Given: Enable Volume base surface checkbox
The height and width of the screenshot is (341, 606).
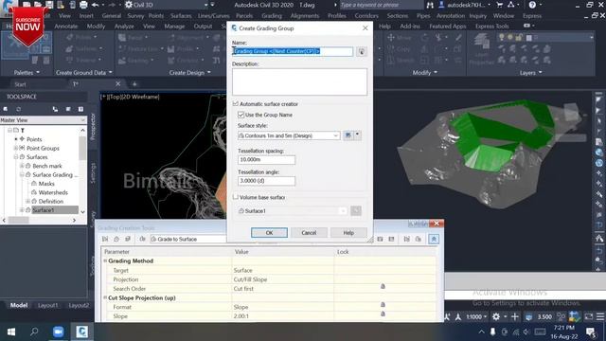Looking at the screenshot, I should point(236,197).
